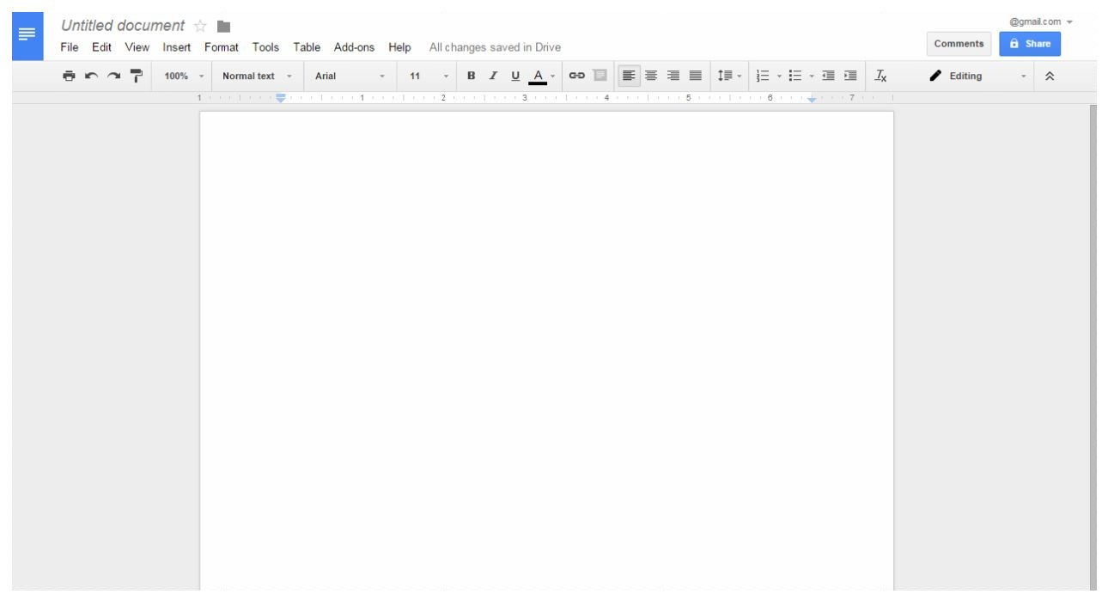Open the Comments button
The image size is (1108, 600).
pyautogui.click(x=959, y=44)
